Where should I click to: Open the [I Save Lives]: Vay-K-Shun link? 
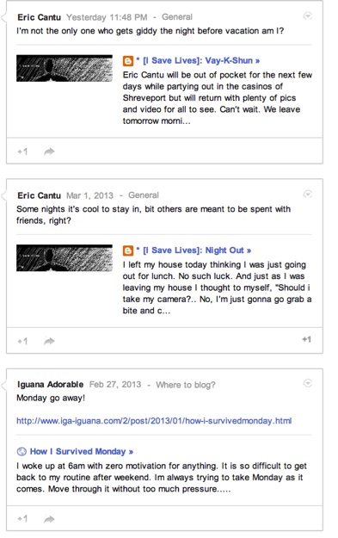tap(201, 61)
